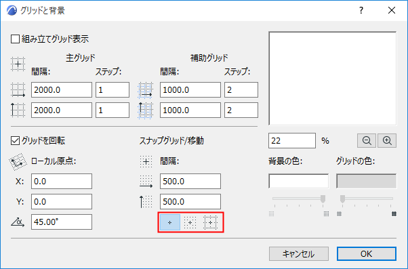408x269 pixels.
Task: Click the zoom percentage field 22
Action: tap(292, 141)
